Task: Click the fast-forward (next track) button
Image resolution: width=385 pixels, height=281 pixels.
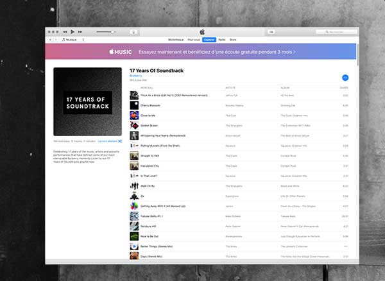Action: (80, 32)
